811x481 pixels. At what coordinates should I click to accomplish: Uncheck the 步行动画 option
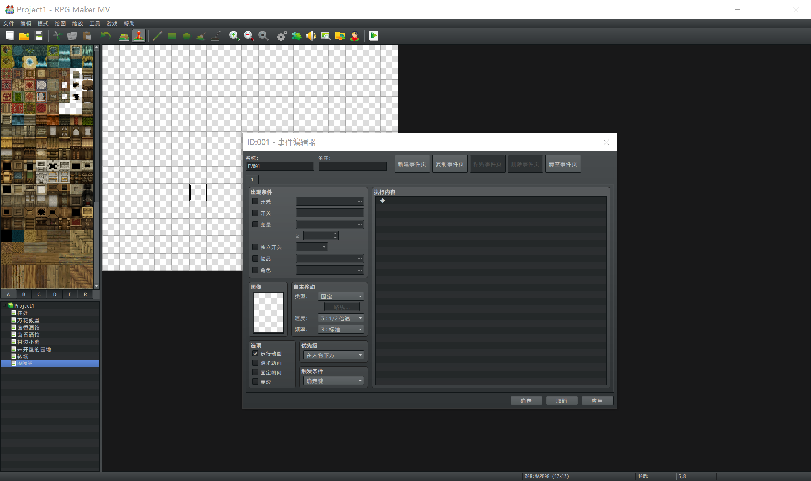255,354
